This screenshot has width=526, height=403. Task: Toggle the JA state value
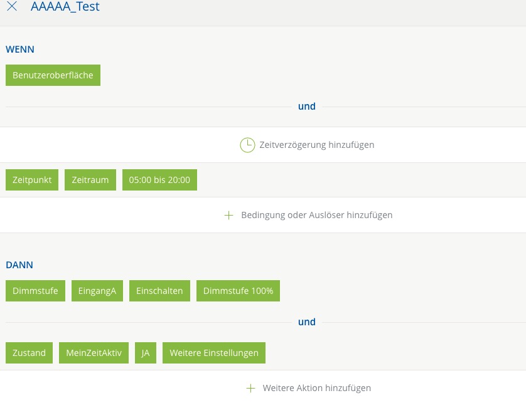(146, 353)
